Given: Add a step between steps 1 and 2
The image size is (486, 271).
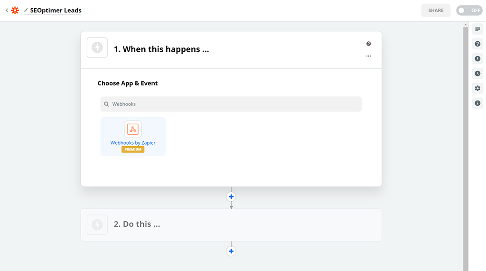Looking at the screenshot, I should (x=231, y=196).
